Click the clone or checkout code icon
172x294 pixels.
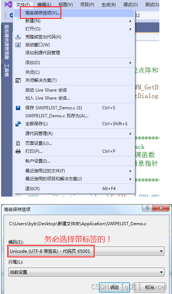(18, 37)
